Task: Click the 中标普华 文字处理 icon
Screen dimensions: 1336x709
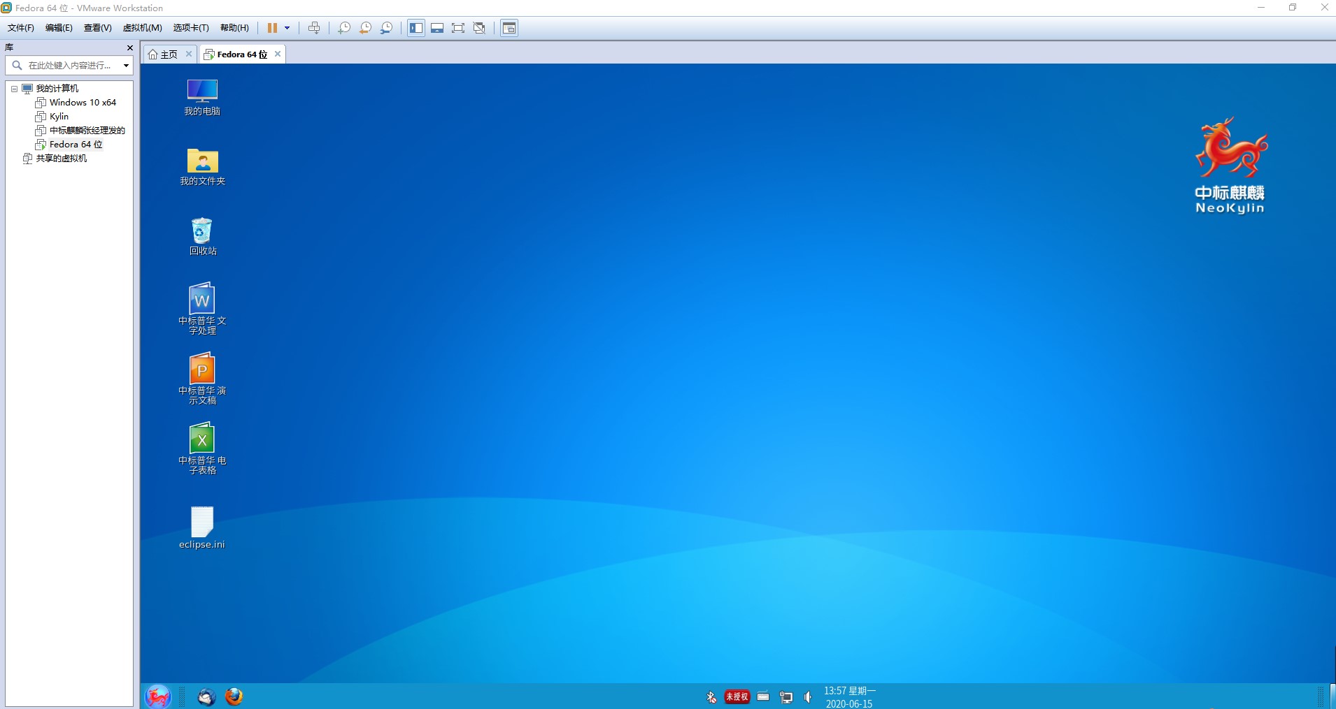Action: click(x=202, y=309)
